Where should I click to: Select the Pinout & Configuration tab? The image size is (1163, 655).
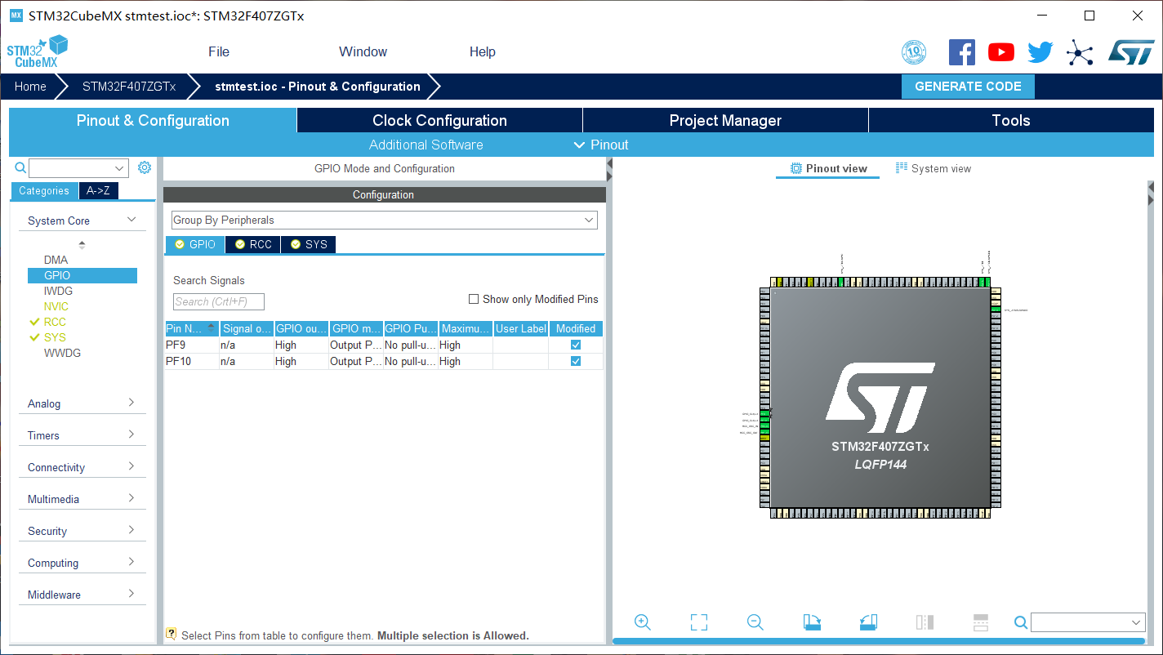click(153, 120)
